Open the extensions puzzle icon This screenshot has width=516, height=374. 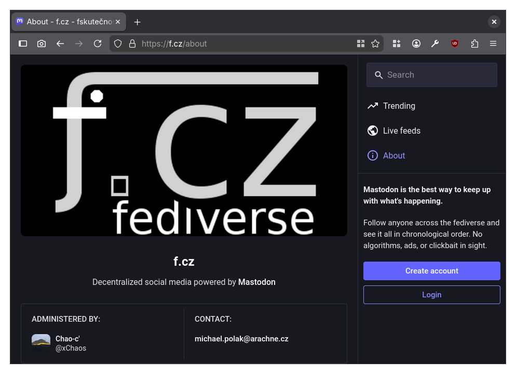pyautogui.click(x=474, y=44)
